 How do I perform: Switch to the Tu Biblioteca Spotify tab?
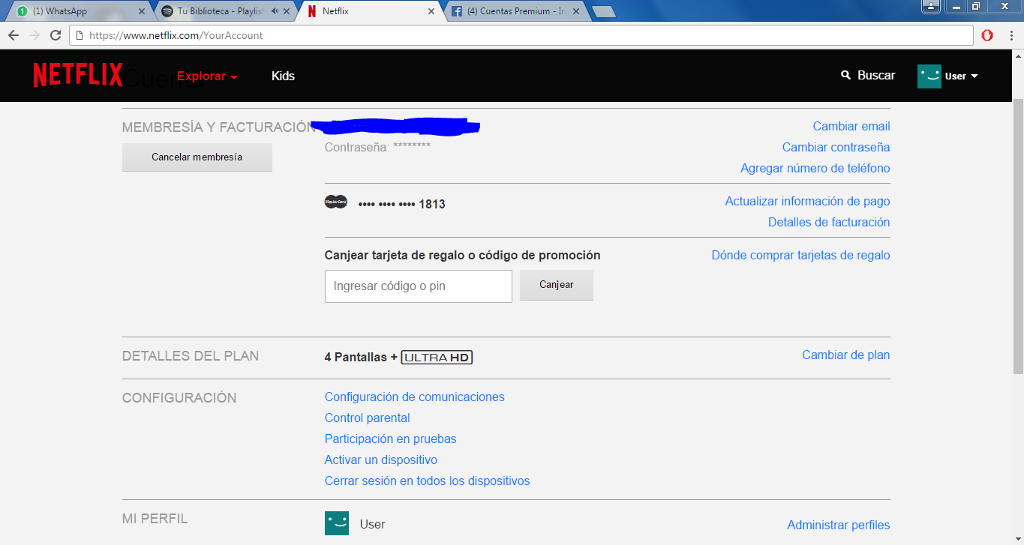point(225,11)
